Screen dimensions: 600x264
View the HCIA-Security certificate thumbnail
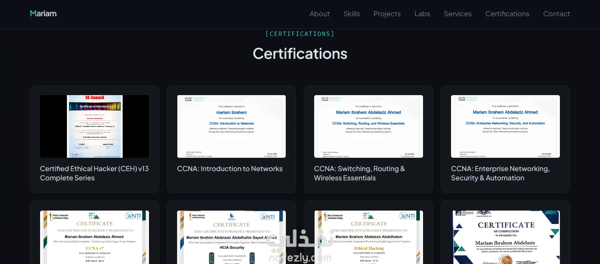coord(231,237)
